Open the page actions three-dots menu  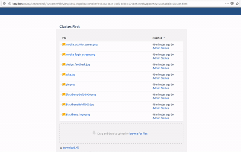(227, 4)
